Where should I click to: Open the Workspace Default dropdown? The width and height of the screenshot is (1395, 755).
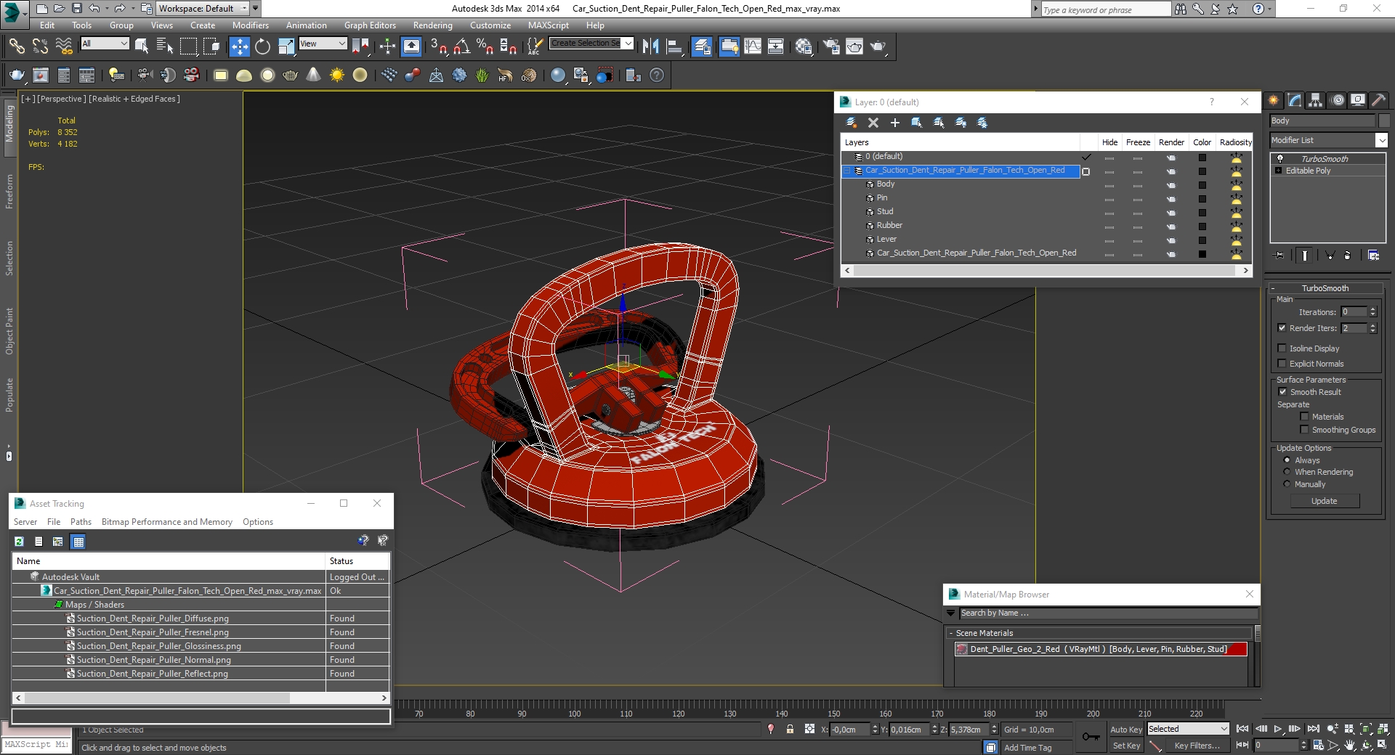click(x=203, y=9)
